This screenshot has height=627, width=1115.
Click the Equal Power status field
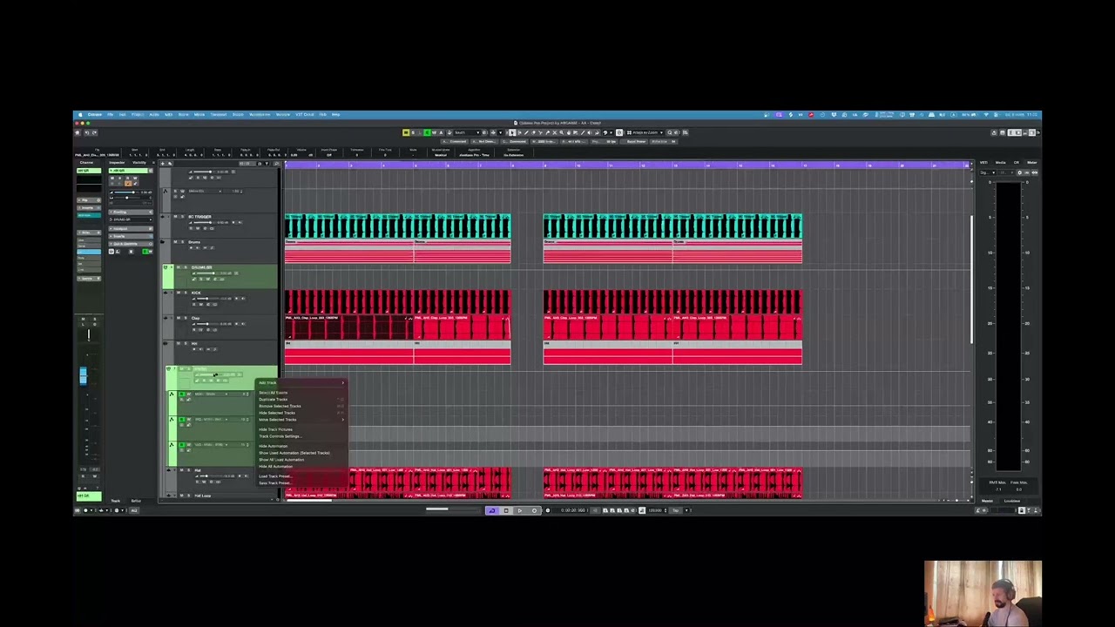(633, 141)
